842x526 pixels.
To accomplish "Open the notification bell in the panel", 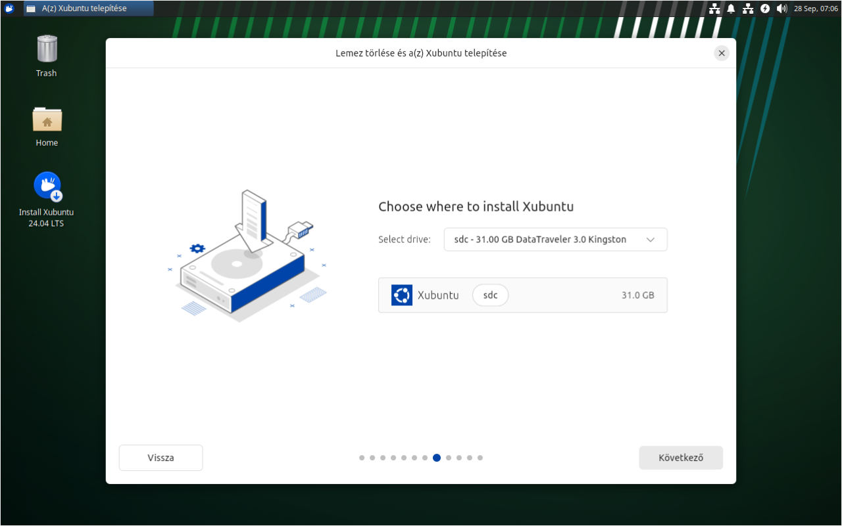I will tap(731, 9).
